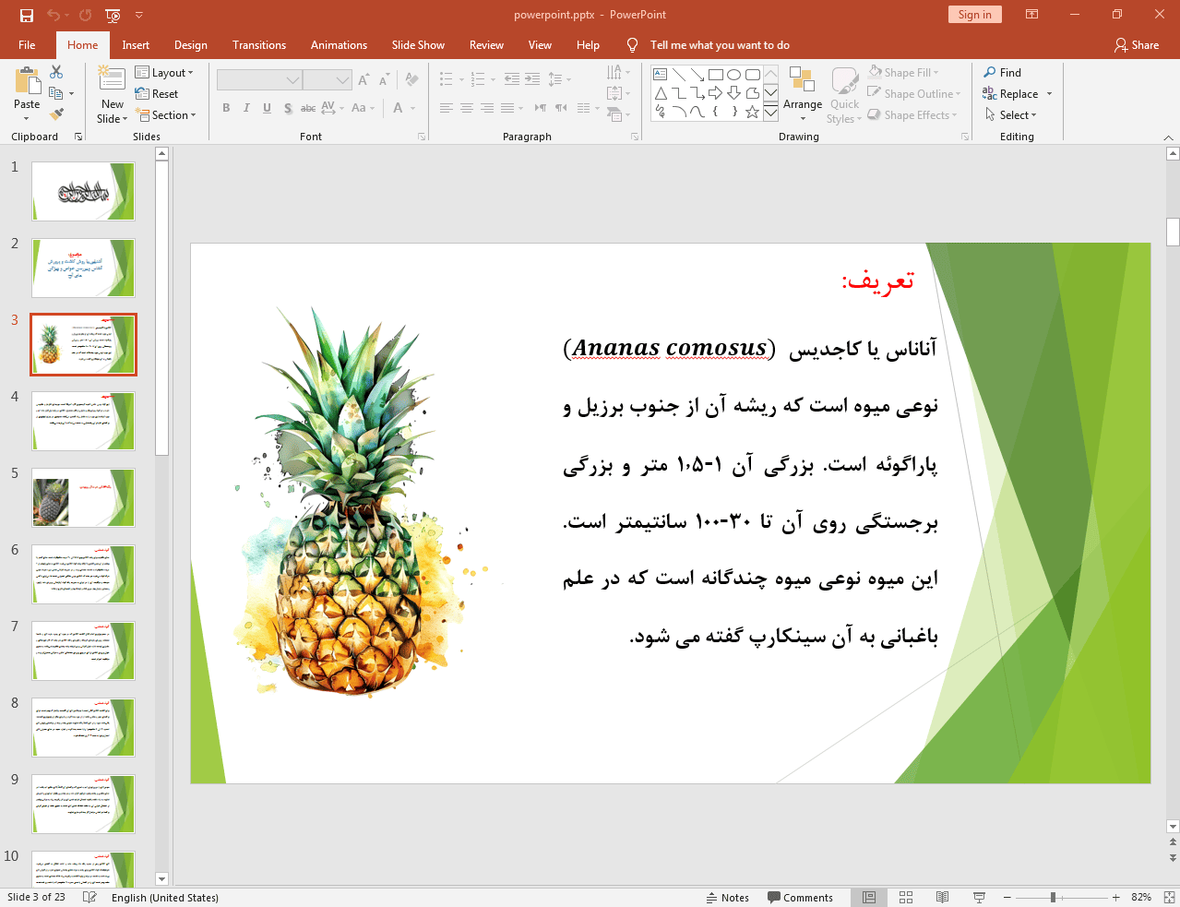1180x907 pixels.
Task: Toggle the Comments pane
Action: click(x=800, y=898)
